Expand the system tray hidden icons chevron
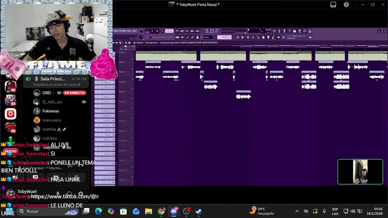 click(297, 211)
